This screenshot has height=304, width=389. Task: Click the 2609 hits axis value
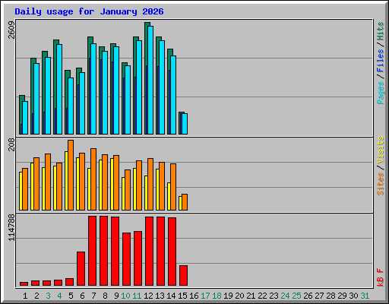point(11,30)
